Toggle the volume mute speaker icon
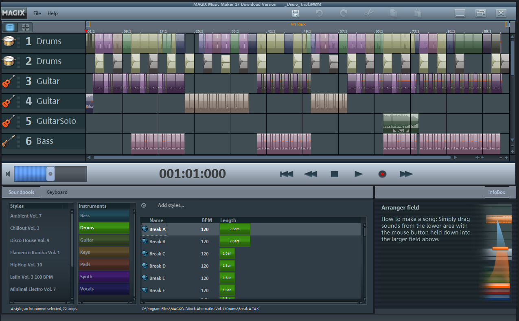 click(x=8, y=174)
